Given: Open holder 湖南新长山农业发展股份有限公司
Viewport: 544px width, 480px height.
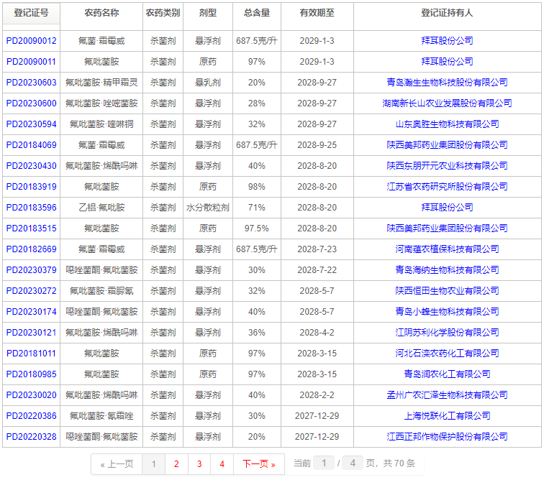Looking at the screenshot, I should pyautogui.click(x=447, y=103).
